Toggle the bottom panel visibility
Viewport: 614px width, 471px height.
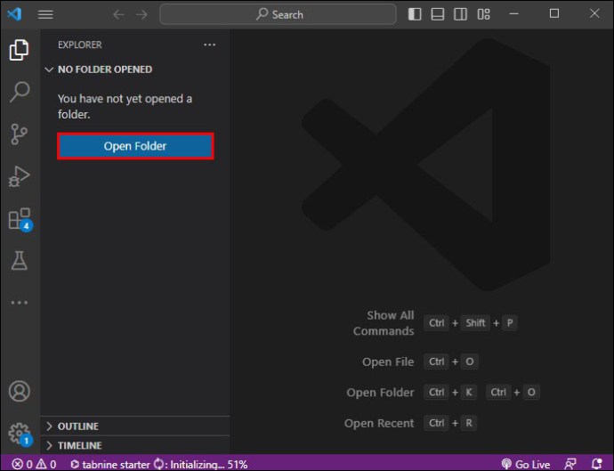point(438,14)
